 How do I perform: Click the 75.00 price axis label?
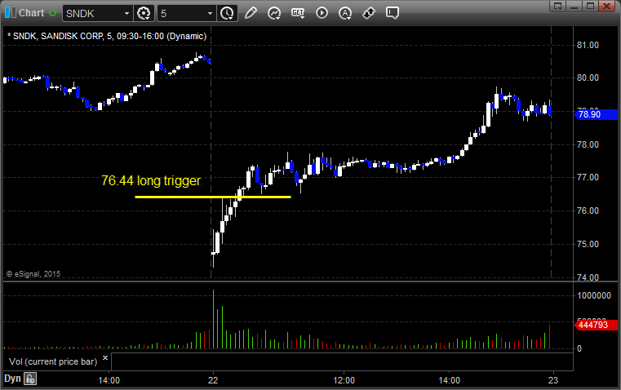tap(588, 244)
